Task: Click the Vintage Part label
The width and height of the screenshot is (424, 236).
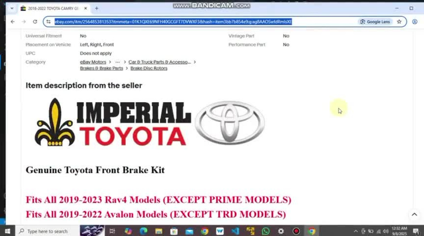Action: click(241, 36)
